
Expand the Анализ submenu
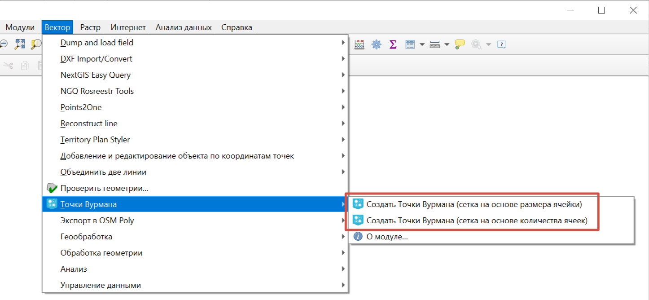(195, 269)
